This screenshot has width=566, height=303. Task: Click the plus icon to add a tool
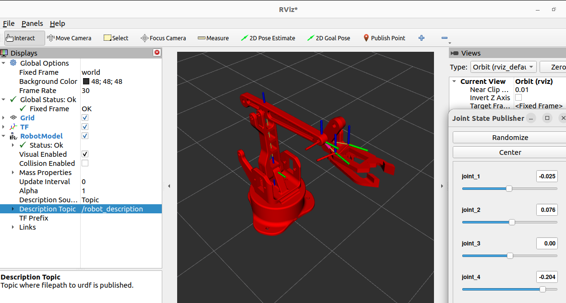pos(421,37)
